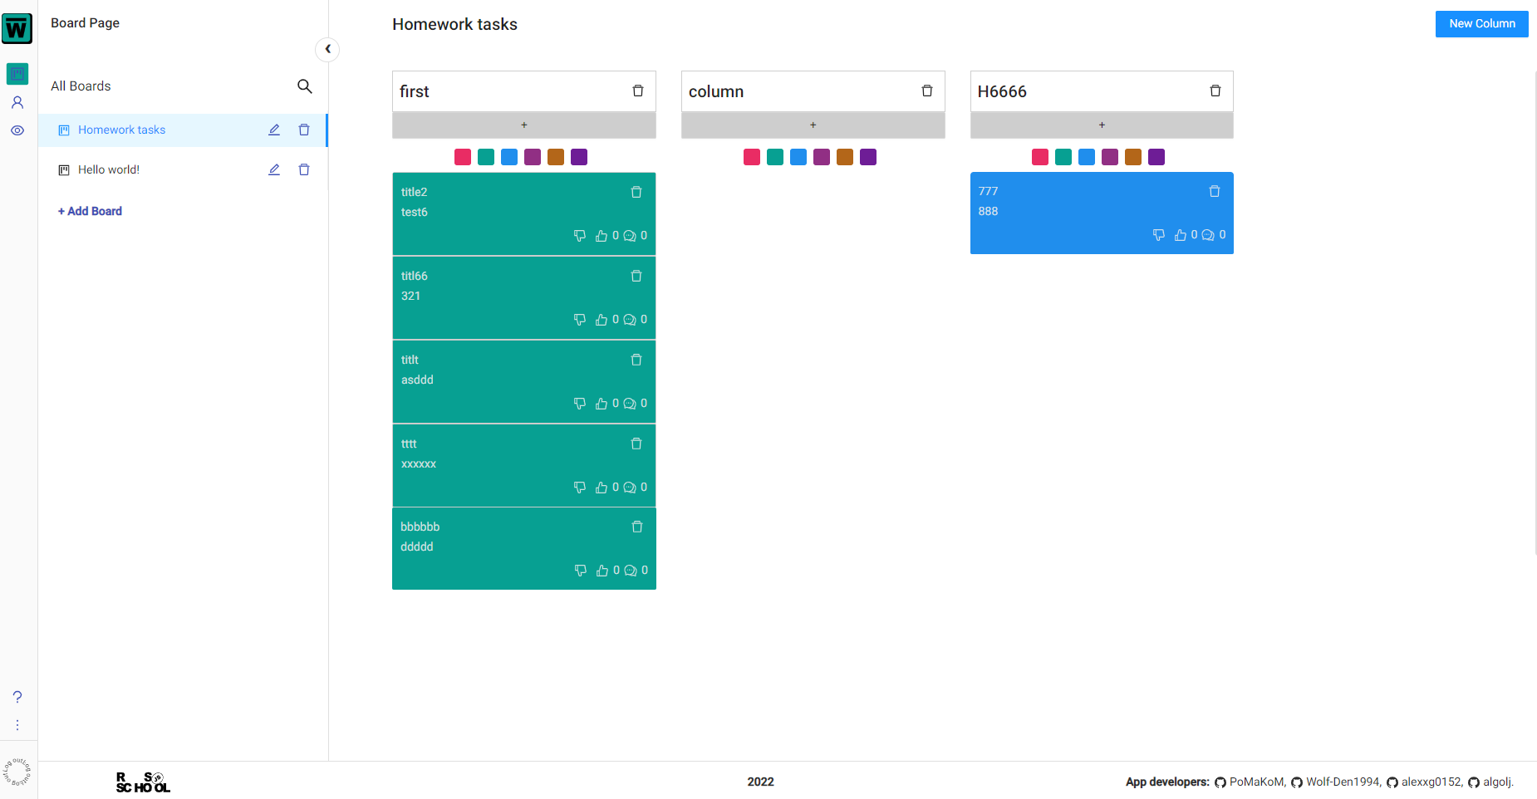Edit the Hello world! board name

pos(274,169)
